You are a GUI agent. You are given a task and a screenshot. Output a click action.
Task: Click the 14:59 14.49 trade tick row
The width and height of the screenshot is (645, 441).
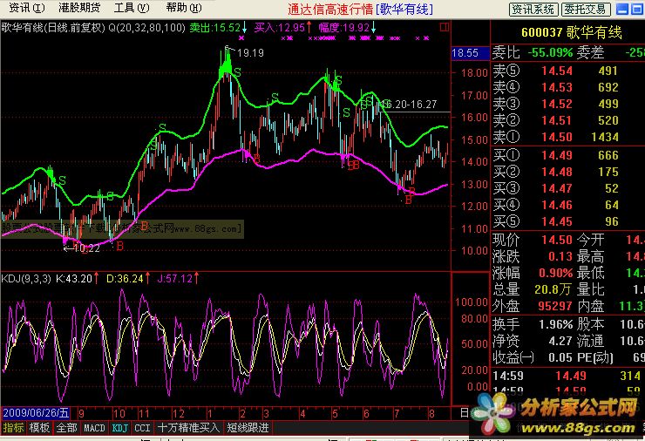[x=567, y=376]
